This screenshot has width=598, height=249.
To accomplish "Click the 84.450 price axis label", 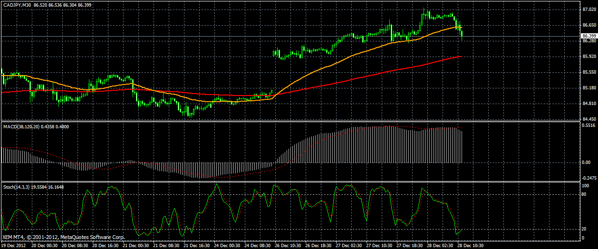I will coord(588,119).
